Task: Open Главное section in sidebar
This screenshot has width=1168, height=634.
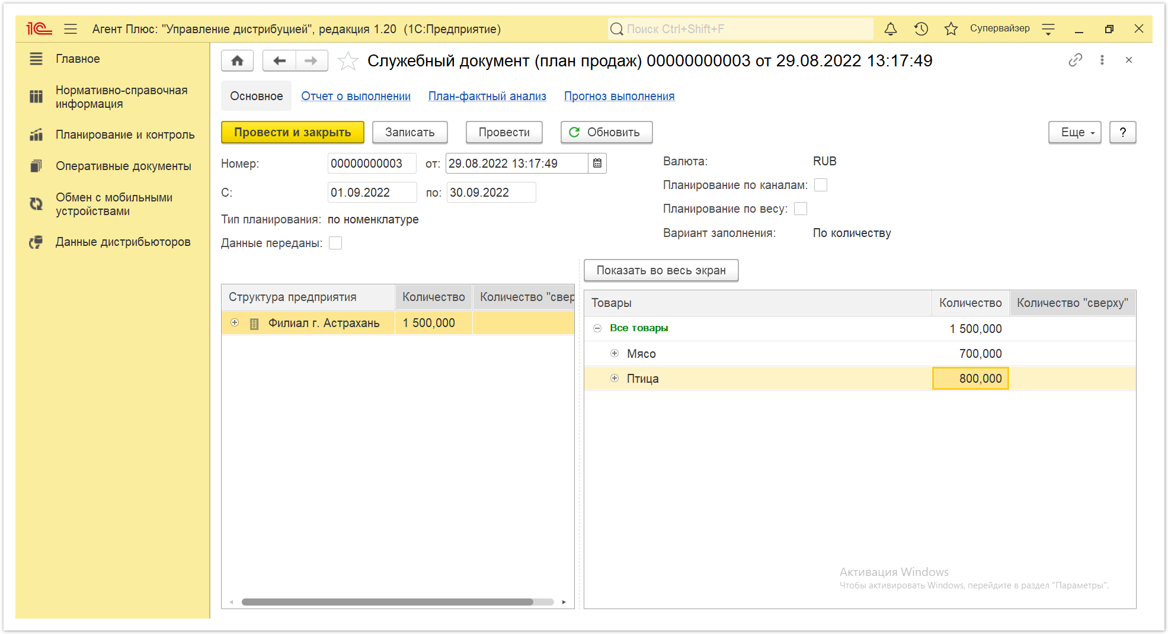Action: 78,59
